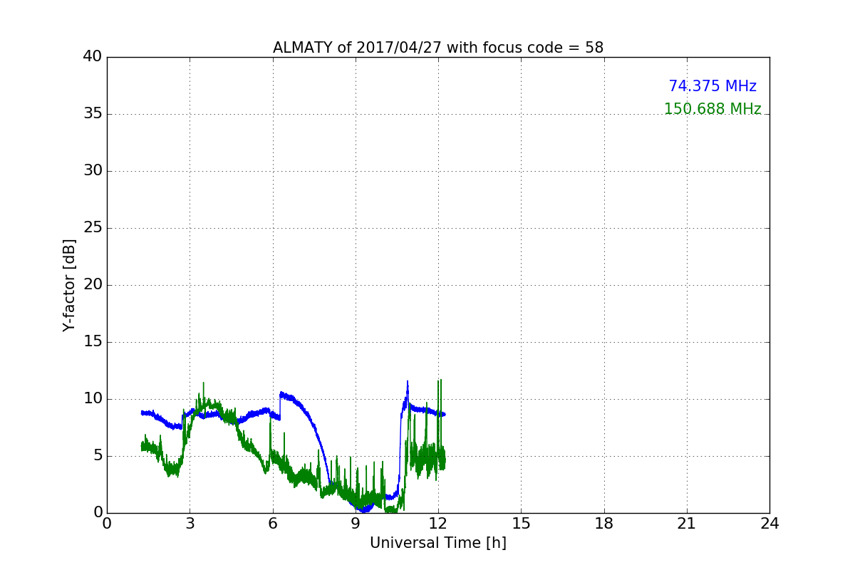Click the x-axis tick label '6'

(x=272, y=524)
